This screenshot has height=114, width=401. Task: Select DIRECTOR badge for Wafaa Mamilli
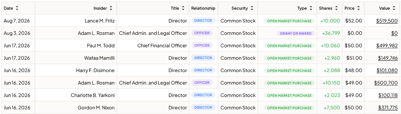click(x=203, y=58)
